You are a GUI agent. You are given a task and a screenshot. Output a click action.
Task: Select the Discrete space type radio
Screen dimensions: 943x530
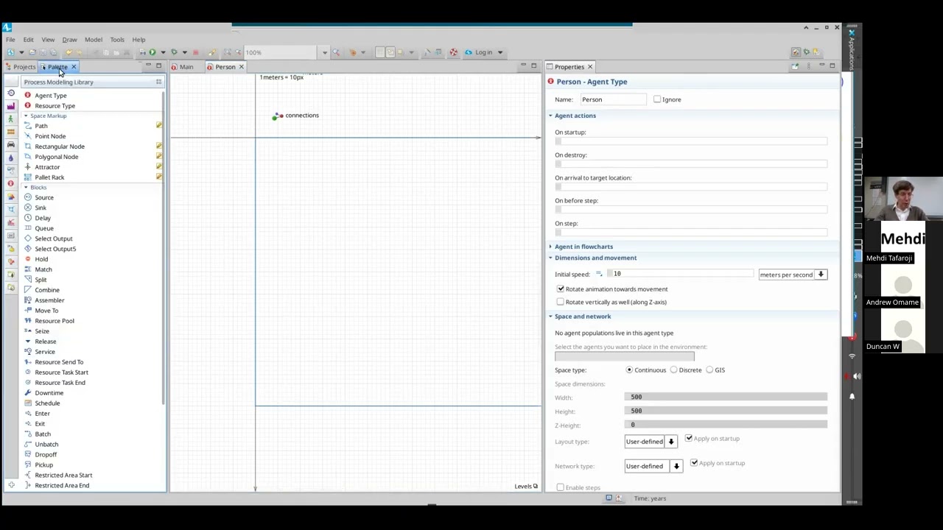click(673, 370)
